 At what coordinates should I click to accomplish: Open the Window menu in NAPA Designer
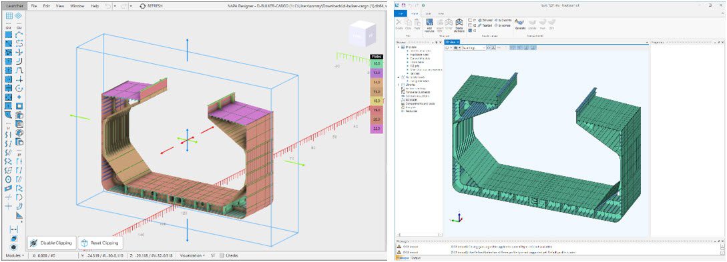click(77, 6)
